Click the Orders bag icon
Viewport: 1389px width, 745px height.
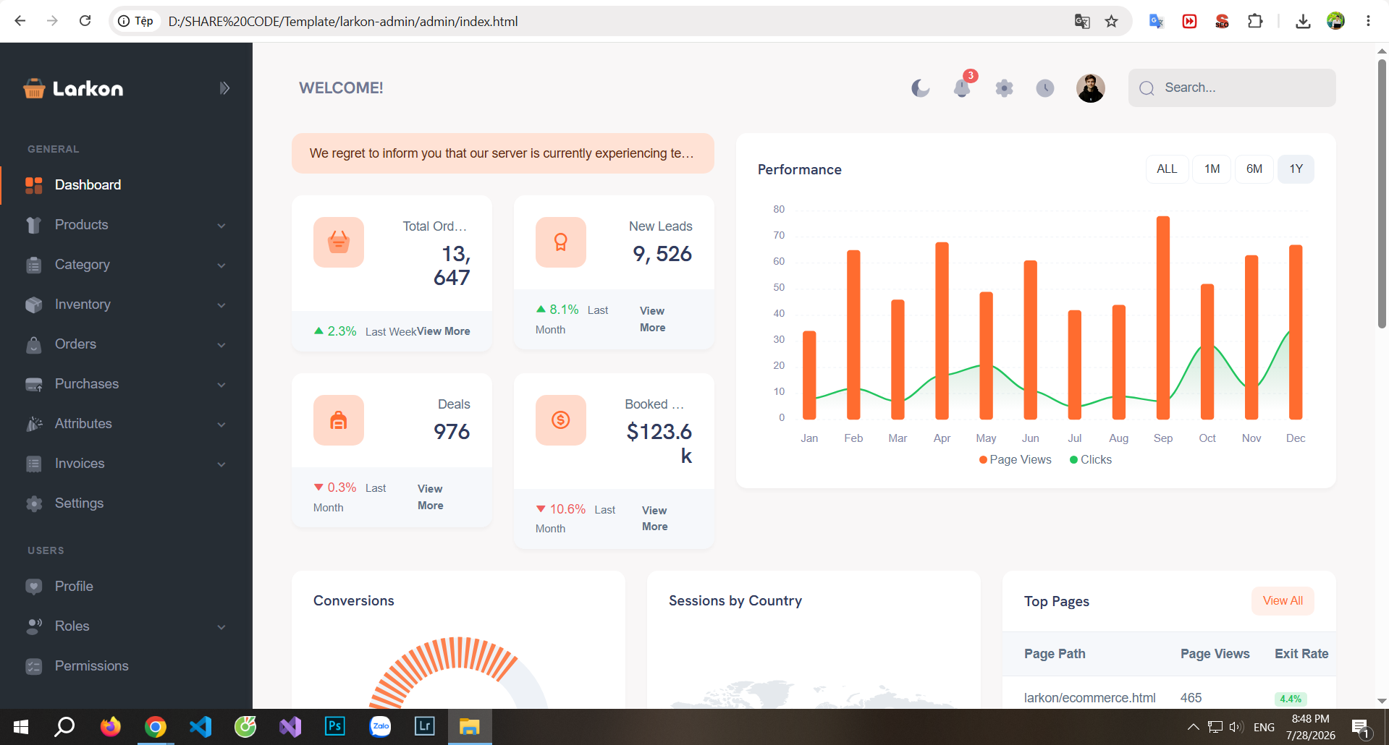[x=33, y=344]
